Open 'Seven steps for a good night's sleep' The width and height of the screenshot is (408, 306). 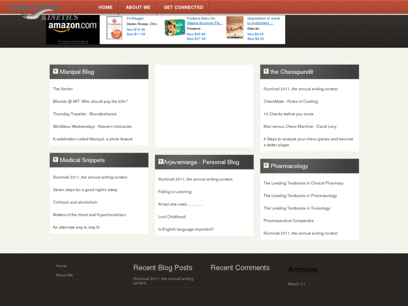click(85, 190)
